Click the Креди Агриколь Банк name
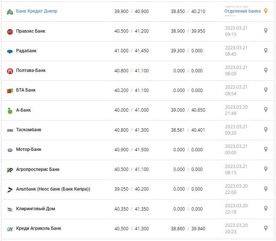276x241 pixels. [x=39, y=228]
